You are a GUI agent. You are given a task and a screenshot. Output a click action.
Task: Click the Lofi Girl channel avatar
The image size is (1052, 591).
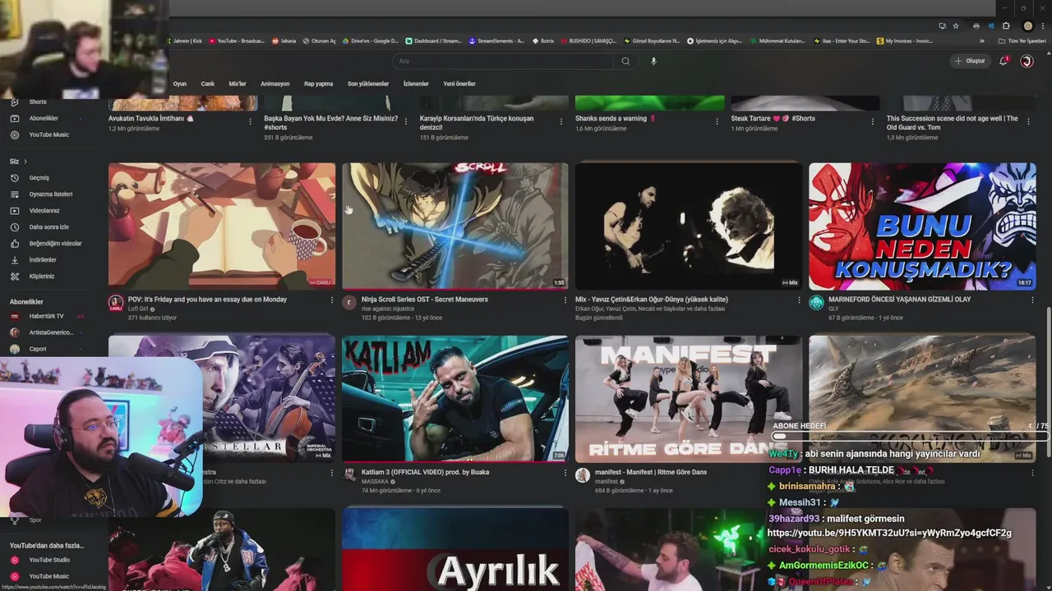pyautogui.click(x=116, y=302)
